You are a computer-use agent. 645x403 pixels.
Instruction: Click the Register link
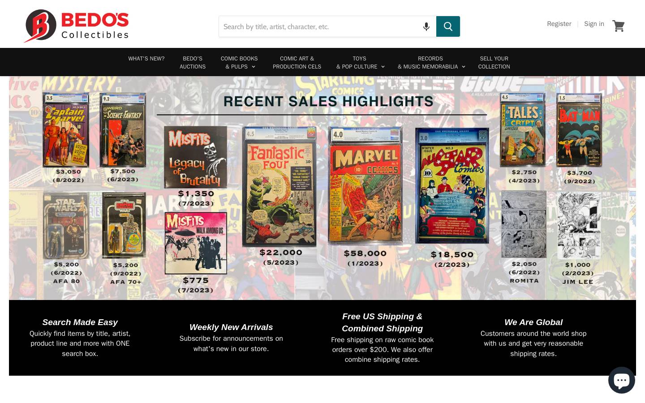click(x=559, y=24)
